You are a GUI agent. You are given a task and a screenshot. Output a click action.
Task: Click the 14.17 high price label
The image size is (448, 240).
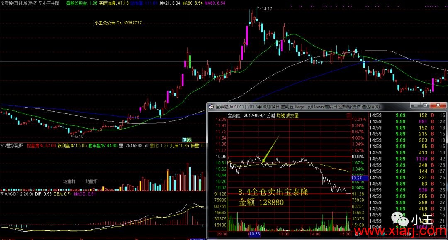coord(267,9)
